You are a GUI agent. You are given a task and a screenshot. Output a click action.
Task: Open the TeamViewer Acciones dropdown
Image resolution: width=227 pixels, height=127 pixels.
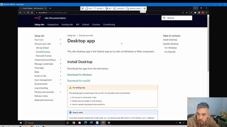coord(99,8)
